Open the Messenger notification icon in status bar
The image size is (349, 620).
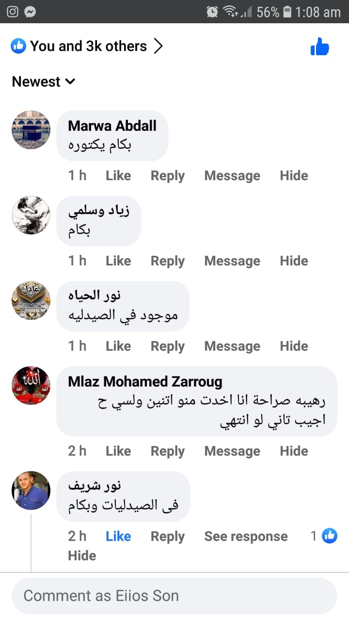tap(30, 12)
